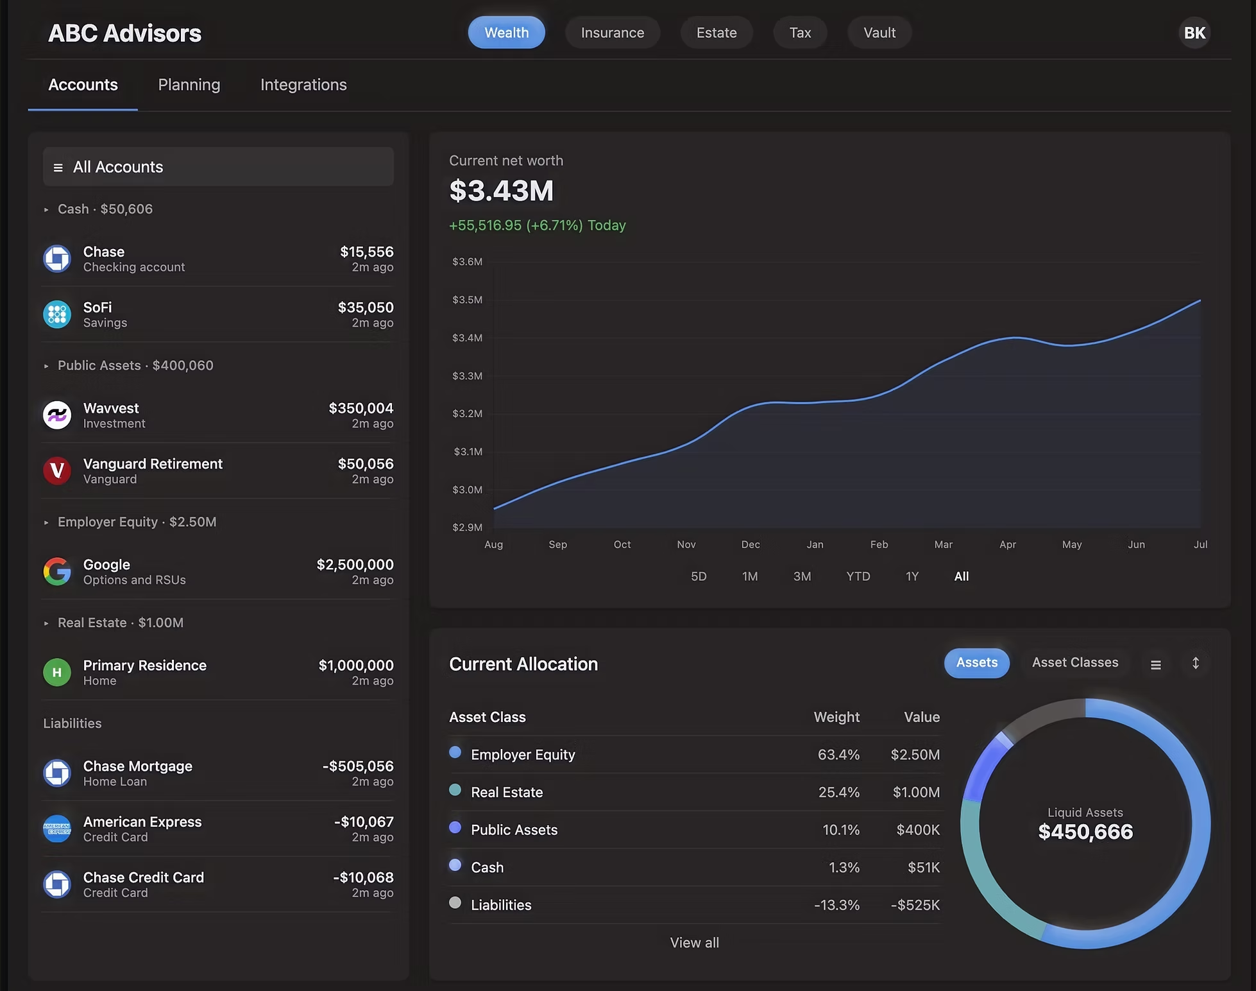Click the American Express credit card logo
Viewport: 1256px width, 991px height.
pos(57,829)
